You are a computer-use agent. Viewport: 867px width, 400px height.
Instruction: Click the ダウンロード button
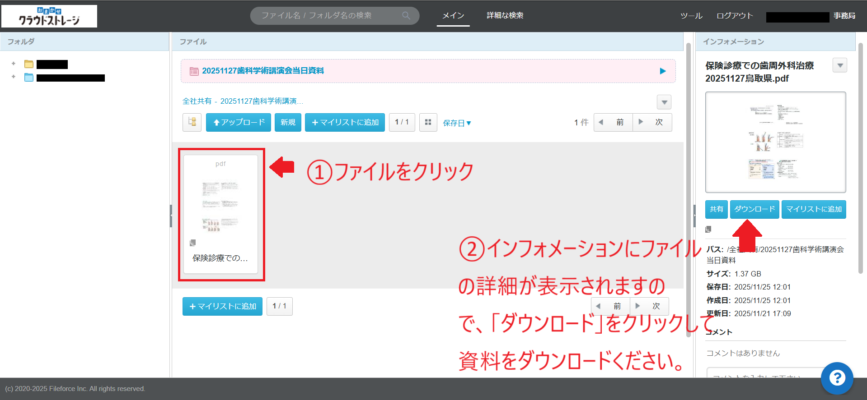(x=754, y=209)
